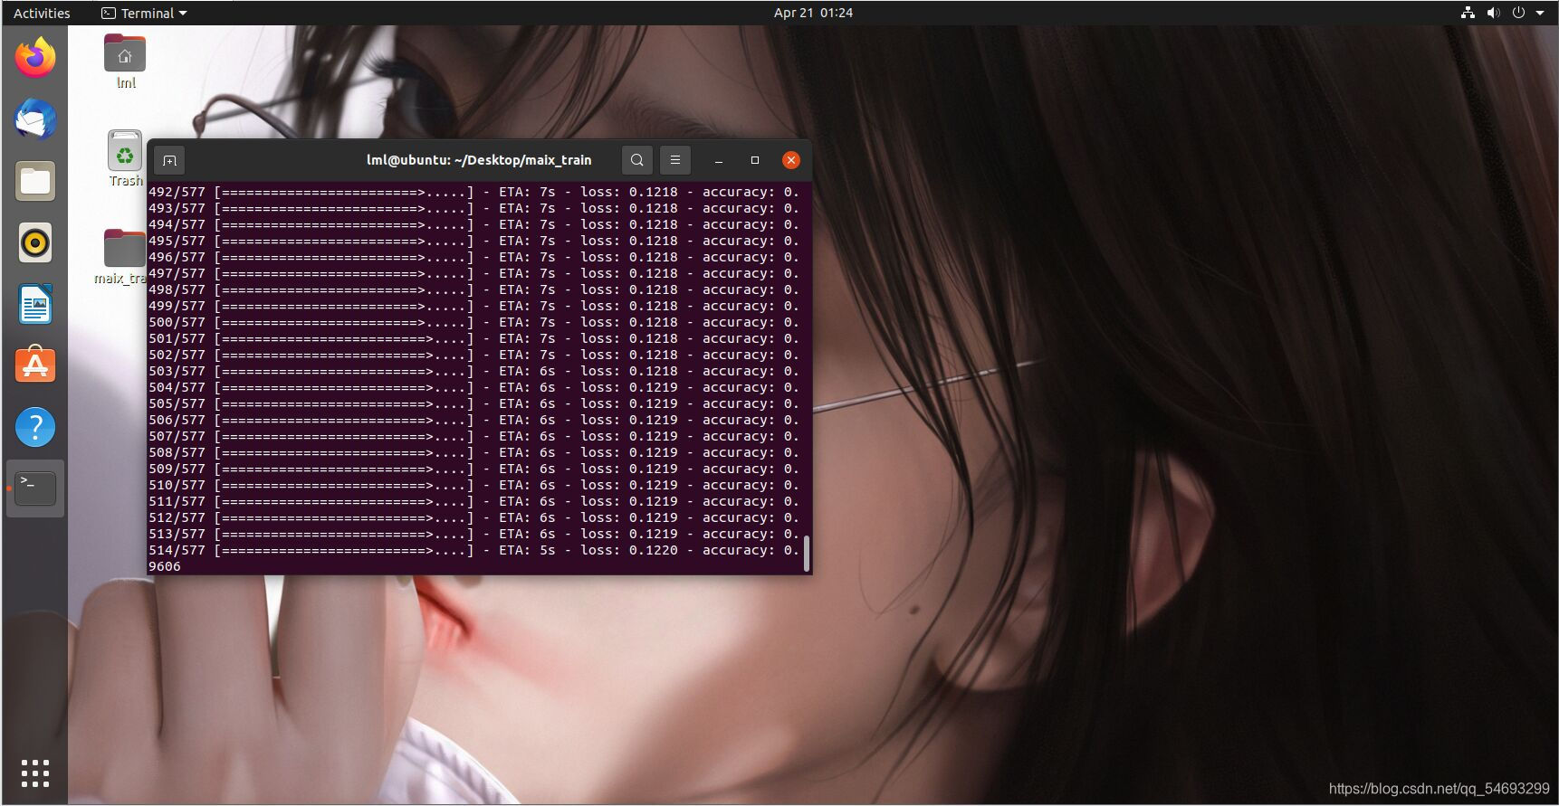
Task: Show the applications grid
Action: (35, 773)
